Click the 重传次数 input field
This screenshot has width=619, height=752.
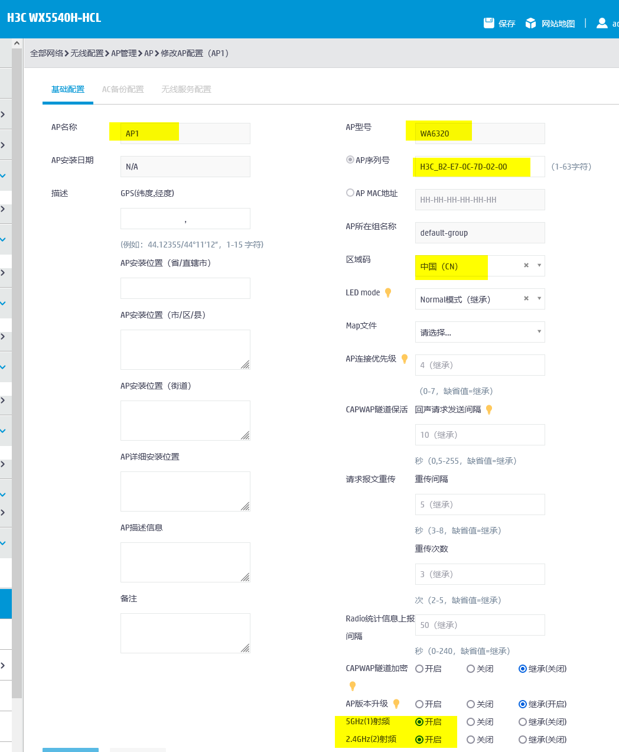pyautogui.click(x=480, y=574)
